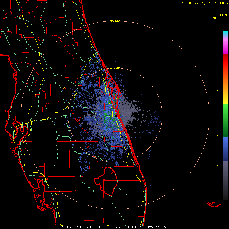Screen dimensions: 229x229
Task: Click the 30 value on the dBZ scale
Action: (219, 106)
